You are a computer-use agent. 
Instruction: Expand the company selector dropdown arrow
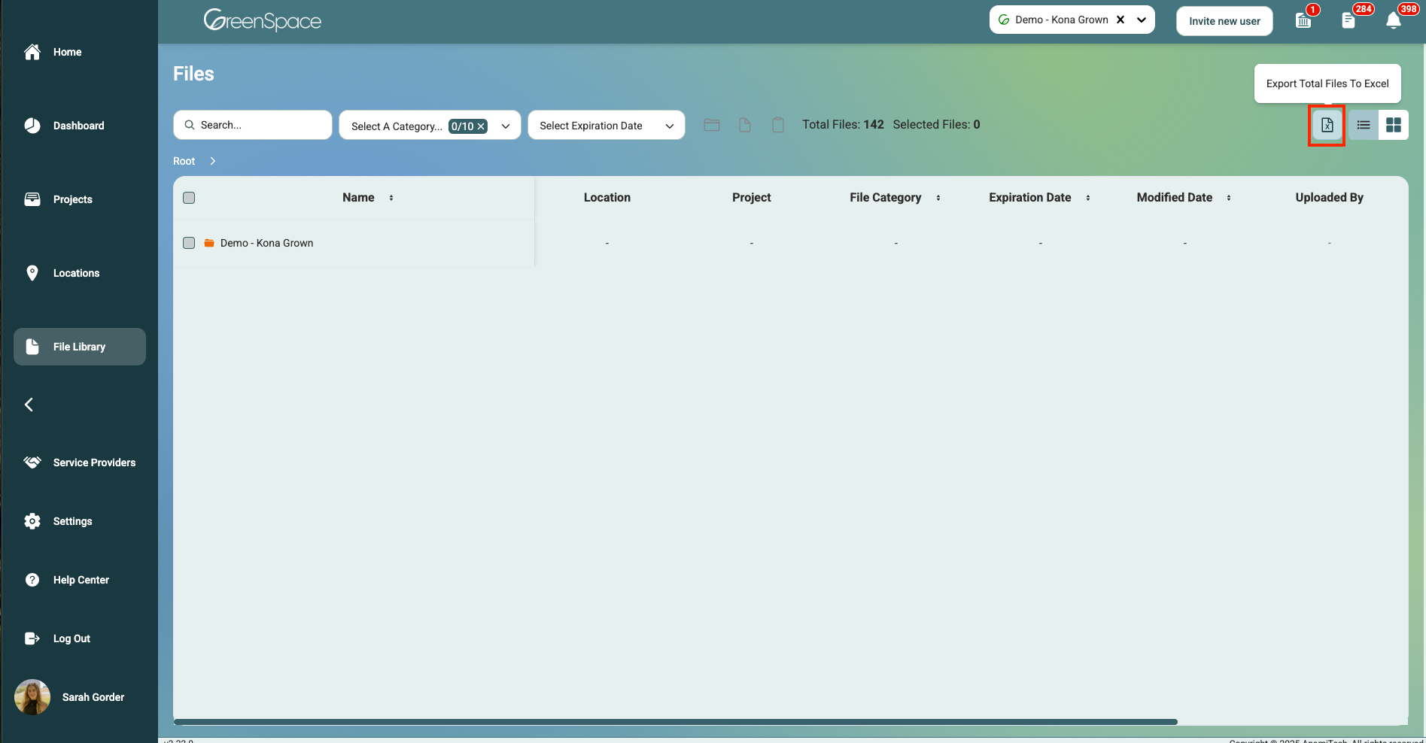point(1142,20)
